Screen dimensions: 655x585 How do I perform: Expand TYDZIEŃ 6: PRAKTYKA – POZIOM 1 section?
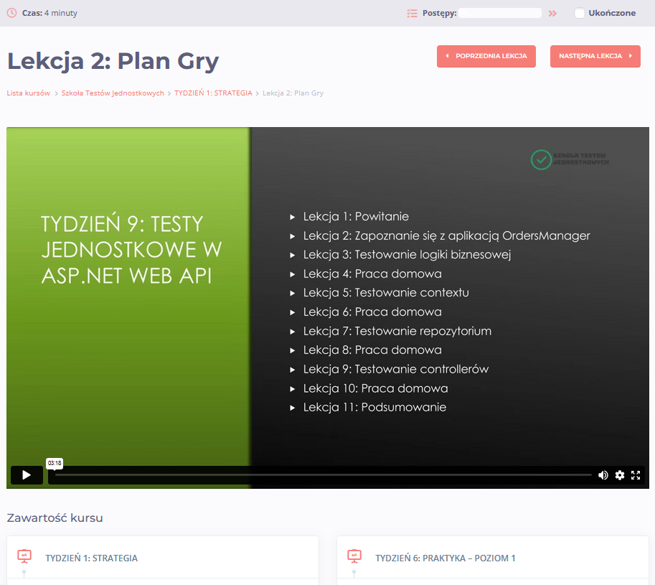[492, 558]
